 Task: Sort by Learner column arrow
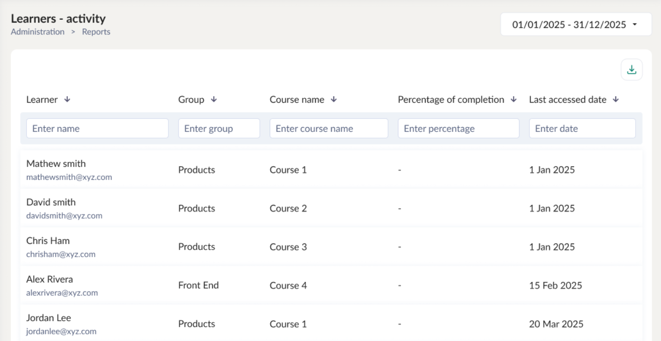[x=67, y=99]
